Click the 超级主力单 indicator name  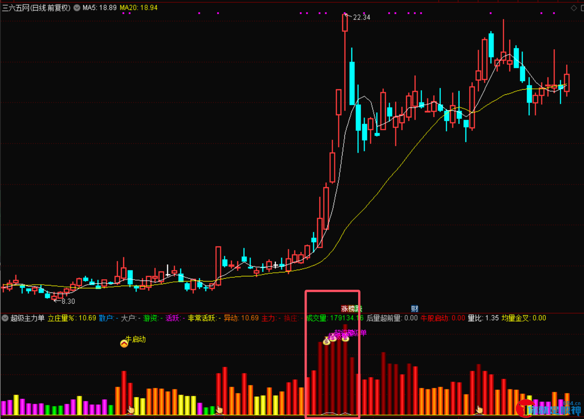(27, 318)
